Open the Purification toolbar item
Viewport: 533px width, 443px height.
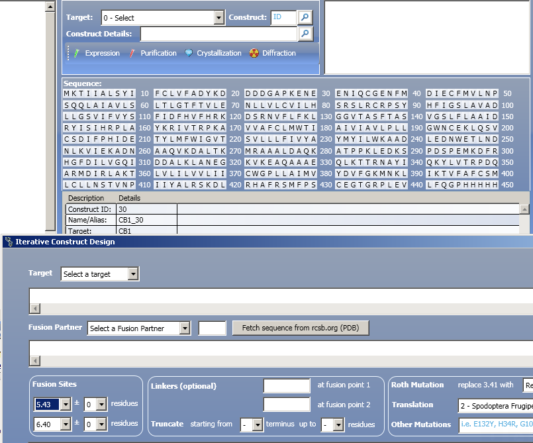[x=154, y=53]
